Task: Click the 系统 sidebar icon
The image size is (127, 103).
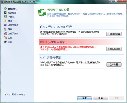Action: point(5,42)
